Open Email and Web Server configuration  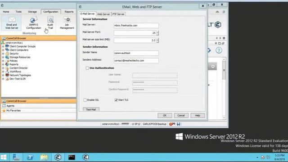[12, 23]
